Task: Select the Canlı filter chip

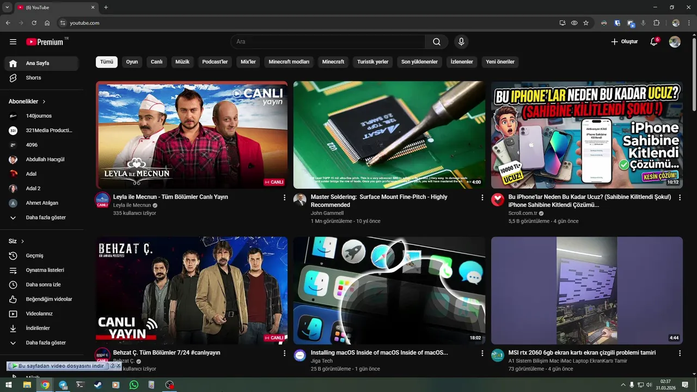Action: click(x=157, y=62)
